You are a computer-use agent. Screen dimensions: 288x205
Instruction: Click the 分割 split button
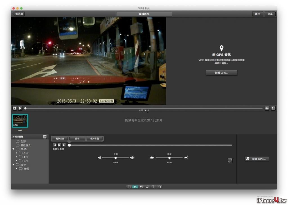tap(77, 139)
